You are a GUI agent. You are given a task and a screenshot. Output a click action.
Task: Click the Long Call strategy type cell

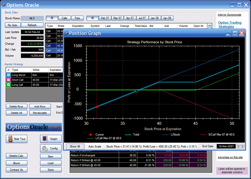coord(21,85)
